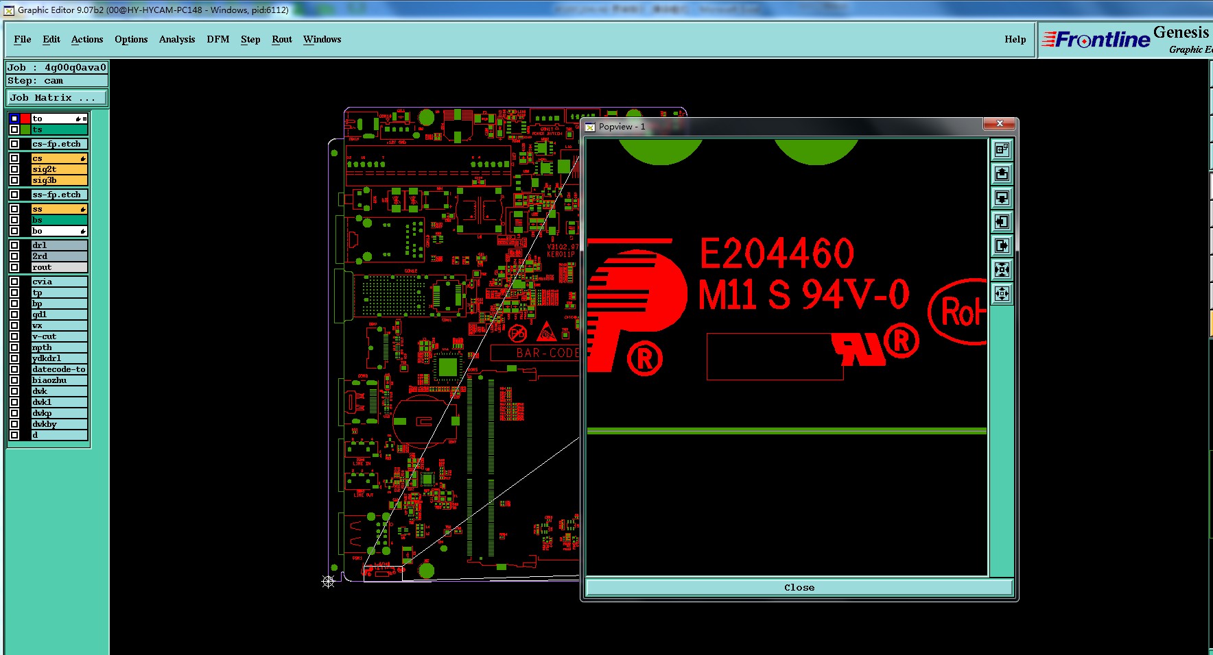The image size is (1213, 655).
Task: Select the 'sig2t' layer name
Action: pyautogui.click(x=60, y=169)
